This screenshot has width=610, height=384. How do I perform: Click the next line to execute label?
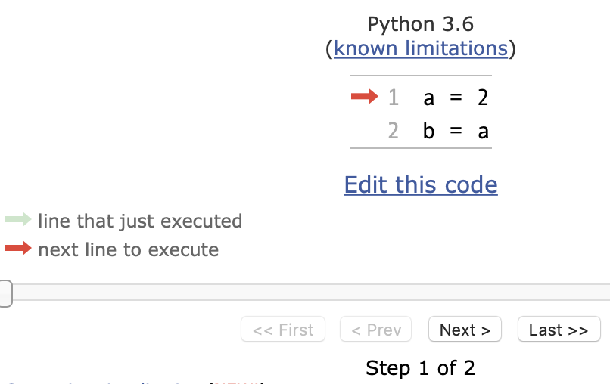[129, 250]
